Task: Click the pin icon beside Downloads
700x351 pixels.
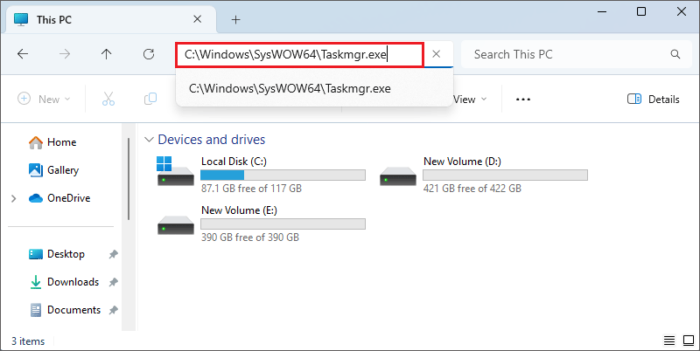Action: point(114,282)
